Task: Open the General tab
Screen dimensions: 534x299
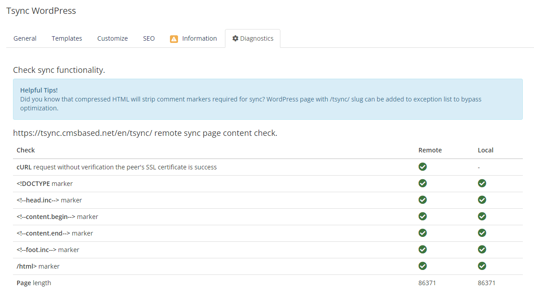Action: coord(25,38)
